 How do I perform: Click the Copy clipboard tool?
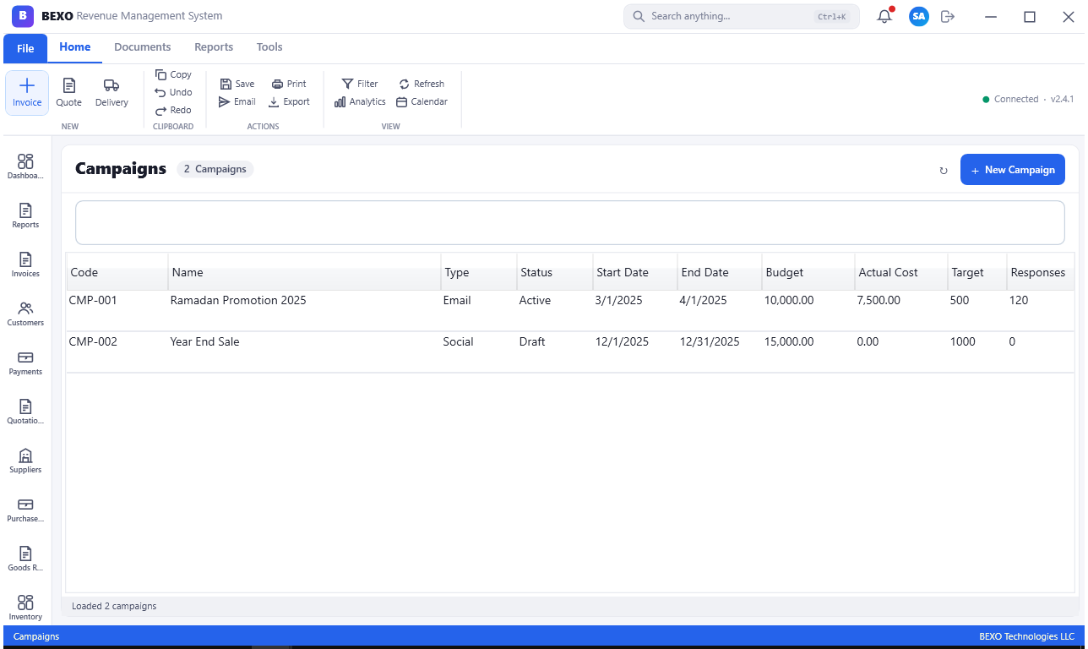tap(173, 74)
